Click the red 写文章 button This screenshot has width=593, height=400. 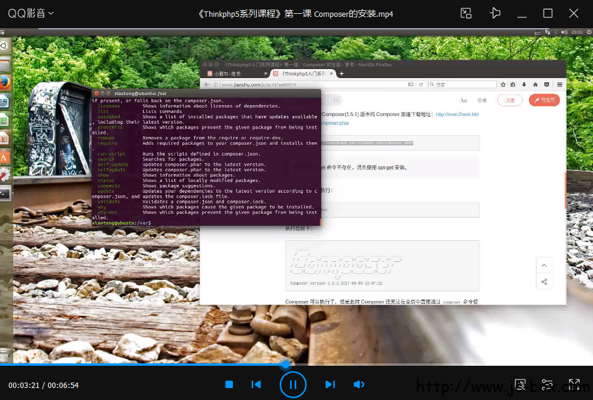point(544,100)
